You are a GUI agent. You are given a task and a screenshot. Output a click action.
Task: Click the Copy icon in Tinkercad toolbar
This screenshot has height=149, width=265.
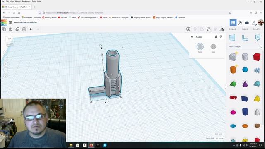pyautogui.click(x=4, y=29)
